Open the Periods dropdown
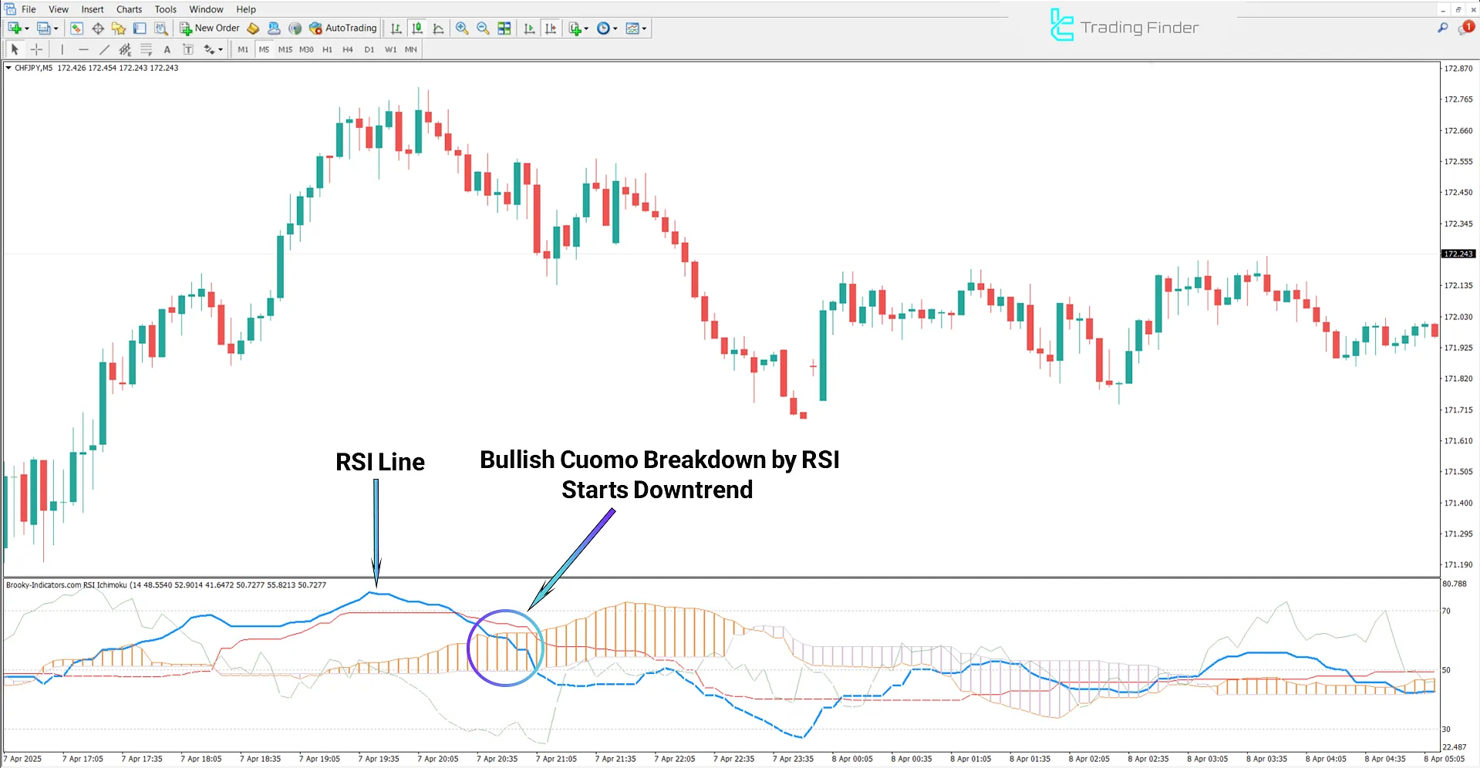 coord(615,29)
